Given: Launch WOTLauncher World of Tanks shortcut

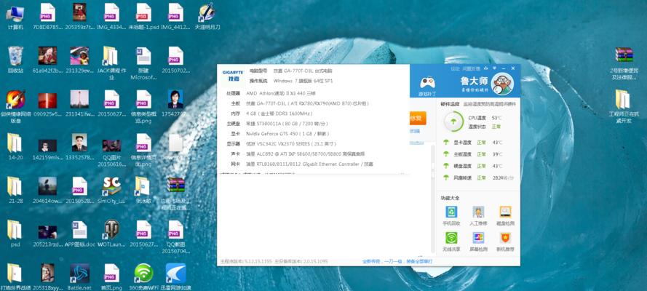Looking at the screenshot, I should click(x=111, y=234).
